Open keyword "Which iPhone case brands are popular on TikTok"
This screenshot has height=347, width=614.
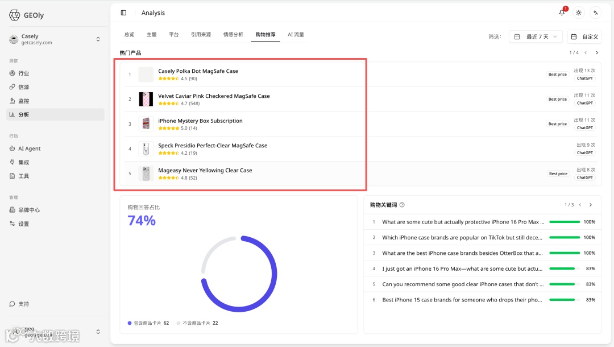462,237
